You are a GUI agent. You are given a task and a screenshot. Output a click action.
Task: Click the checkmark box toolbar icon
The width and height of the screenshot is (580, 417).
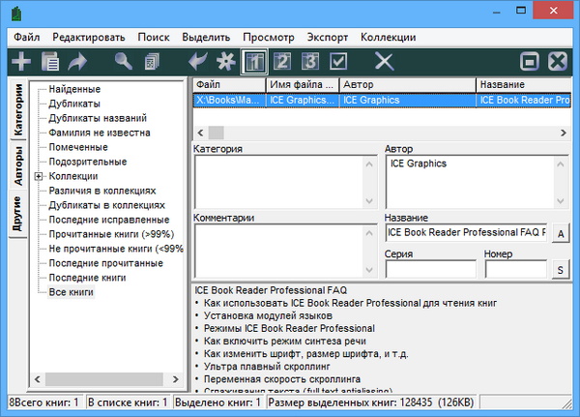pyautogui.click(x=338, y=62)
